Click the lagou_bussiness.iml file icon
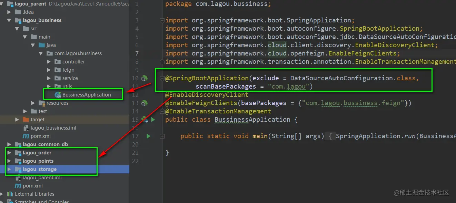 [x=26, y=128]
